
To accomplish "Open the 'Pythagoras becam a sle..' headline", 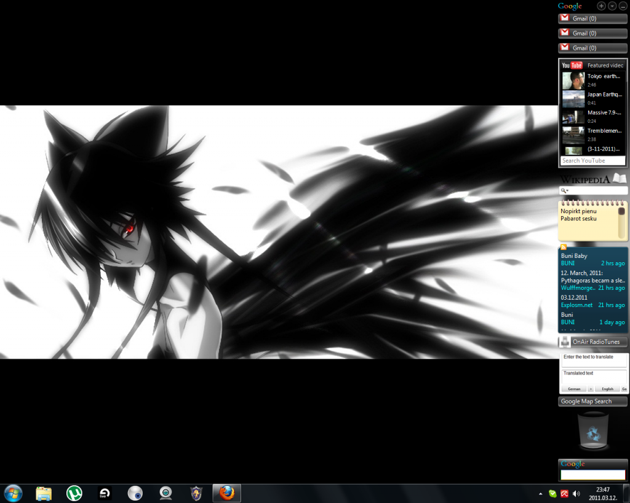I will coord(592,281).
